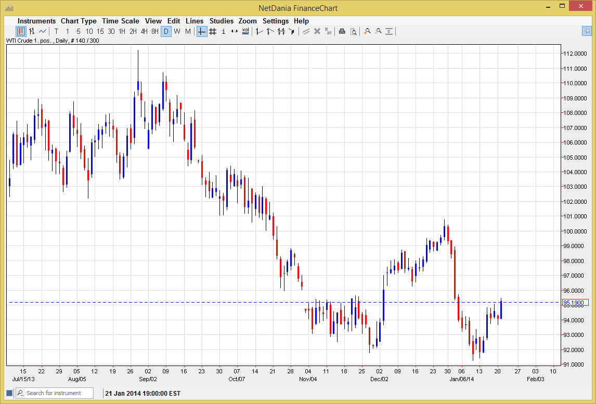This screenshot has height=404, width=596.
Task: Toggle the volume (vol) display button
Action: pos(245,31)
